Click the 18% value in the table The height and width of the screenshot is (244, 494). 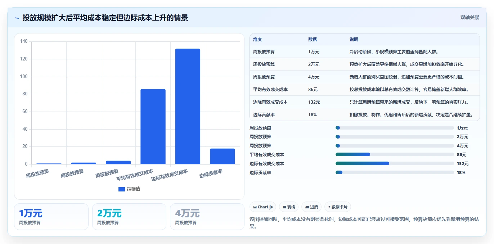tap(313, 115)
